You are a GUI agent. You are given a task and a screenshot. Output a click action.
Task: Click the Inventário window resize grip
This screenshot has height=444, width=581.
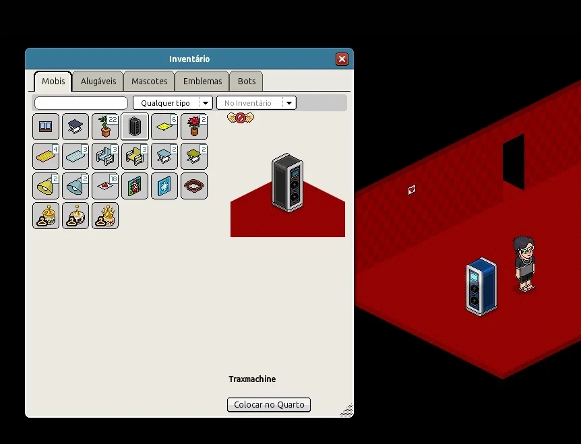(347, 411)
